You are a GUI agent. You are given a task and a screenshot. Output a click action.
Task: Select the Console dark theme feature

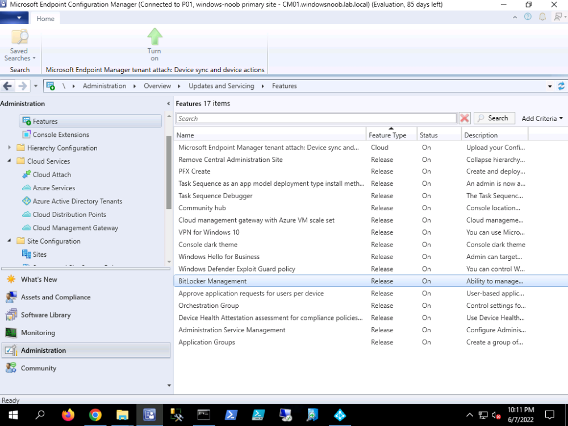[x=371, y=244]
